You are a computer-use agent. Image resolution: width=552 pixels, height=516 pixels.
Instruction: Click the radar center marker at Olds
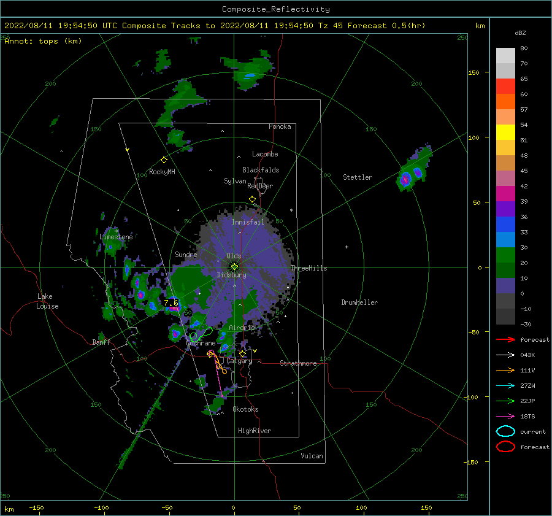point(234,267)
